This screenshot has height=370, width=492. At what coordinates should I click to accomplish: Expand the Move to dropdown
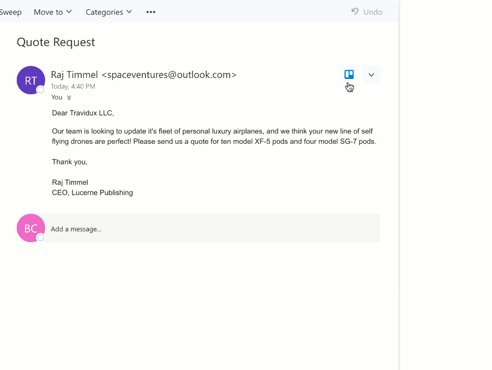point(53,12)
